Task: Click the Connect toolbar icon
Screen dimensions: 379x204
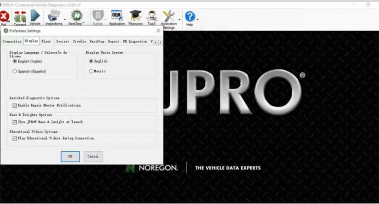Action: pos(20,18)
